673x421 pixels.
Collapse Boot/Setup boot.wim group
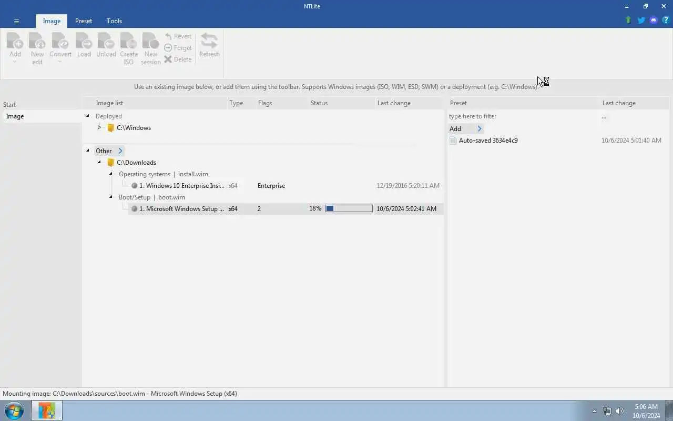pos(111,197)
